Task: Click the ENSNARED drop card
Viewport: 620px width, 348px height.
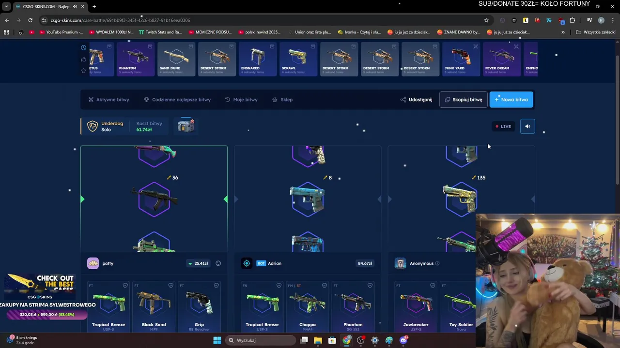Action: click(258, 59)
